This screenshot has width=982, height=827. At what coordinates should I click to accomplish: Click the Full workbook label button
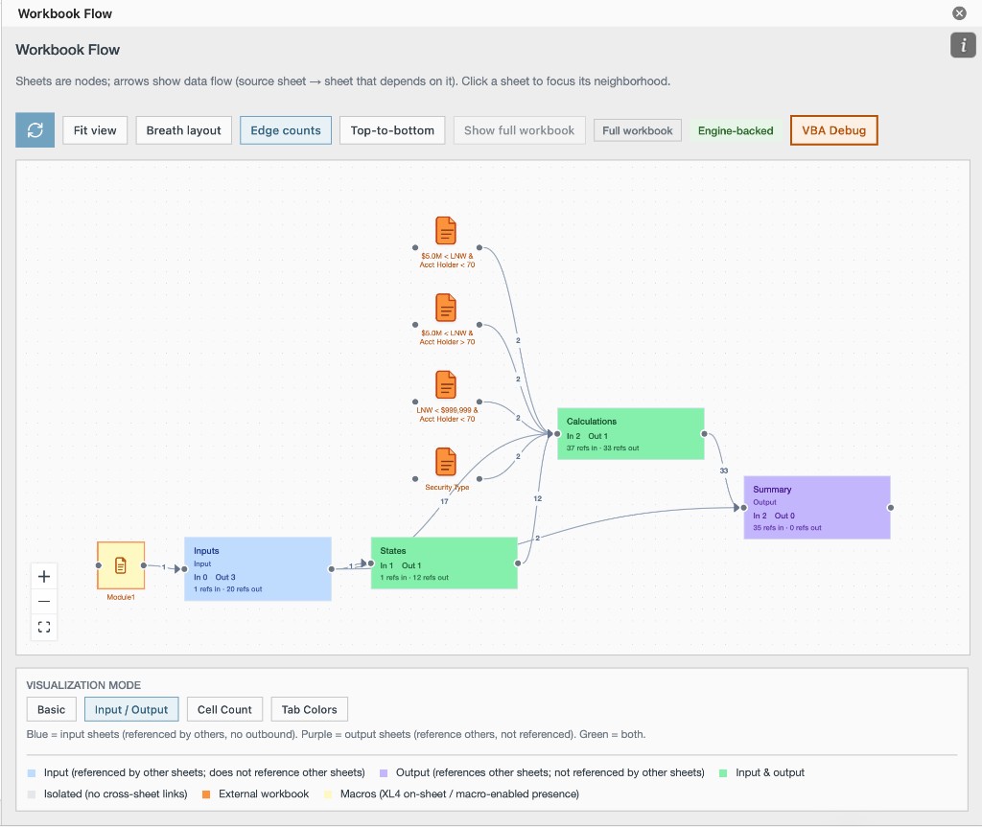638,131
